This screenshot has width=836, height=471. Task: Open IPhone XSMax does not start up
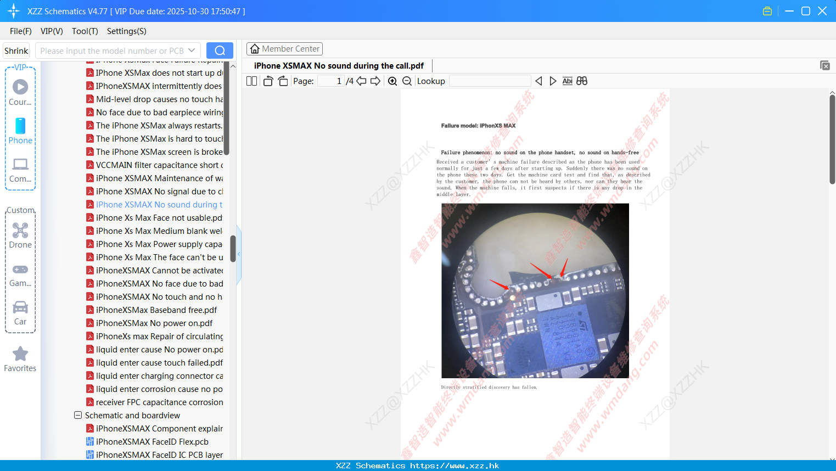coord(155,73)
